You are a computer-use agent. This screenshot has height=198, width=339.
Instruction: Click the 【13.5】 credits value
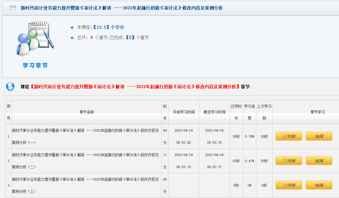point(101,27)
